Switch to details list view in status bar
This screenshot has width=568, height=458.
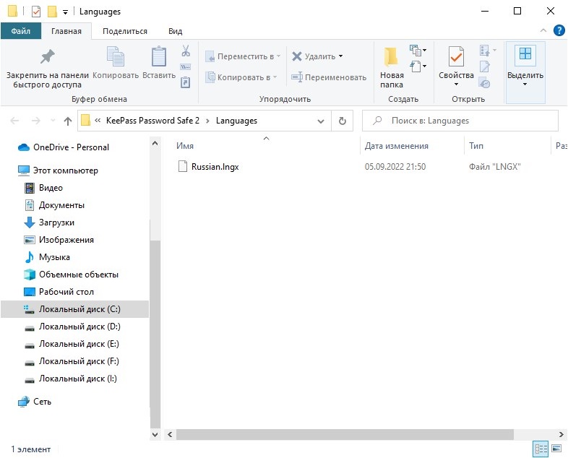click(540, 449)
